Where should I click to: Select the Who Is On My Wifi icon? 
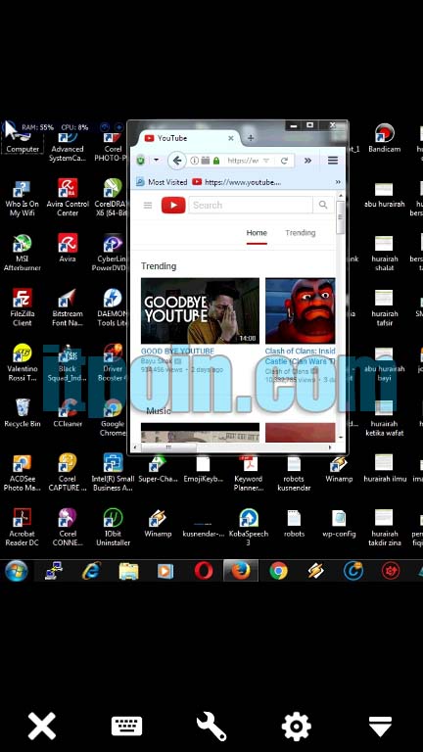click(x=22, y=198)
